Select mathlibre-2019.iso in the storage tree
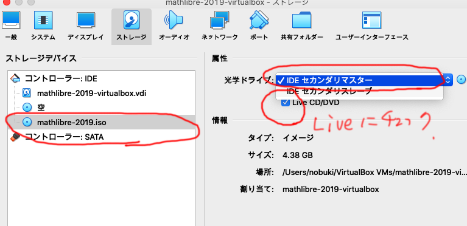Viewport: 467px width, 226px height. (71, 122)
